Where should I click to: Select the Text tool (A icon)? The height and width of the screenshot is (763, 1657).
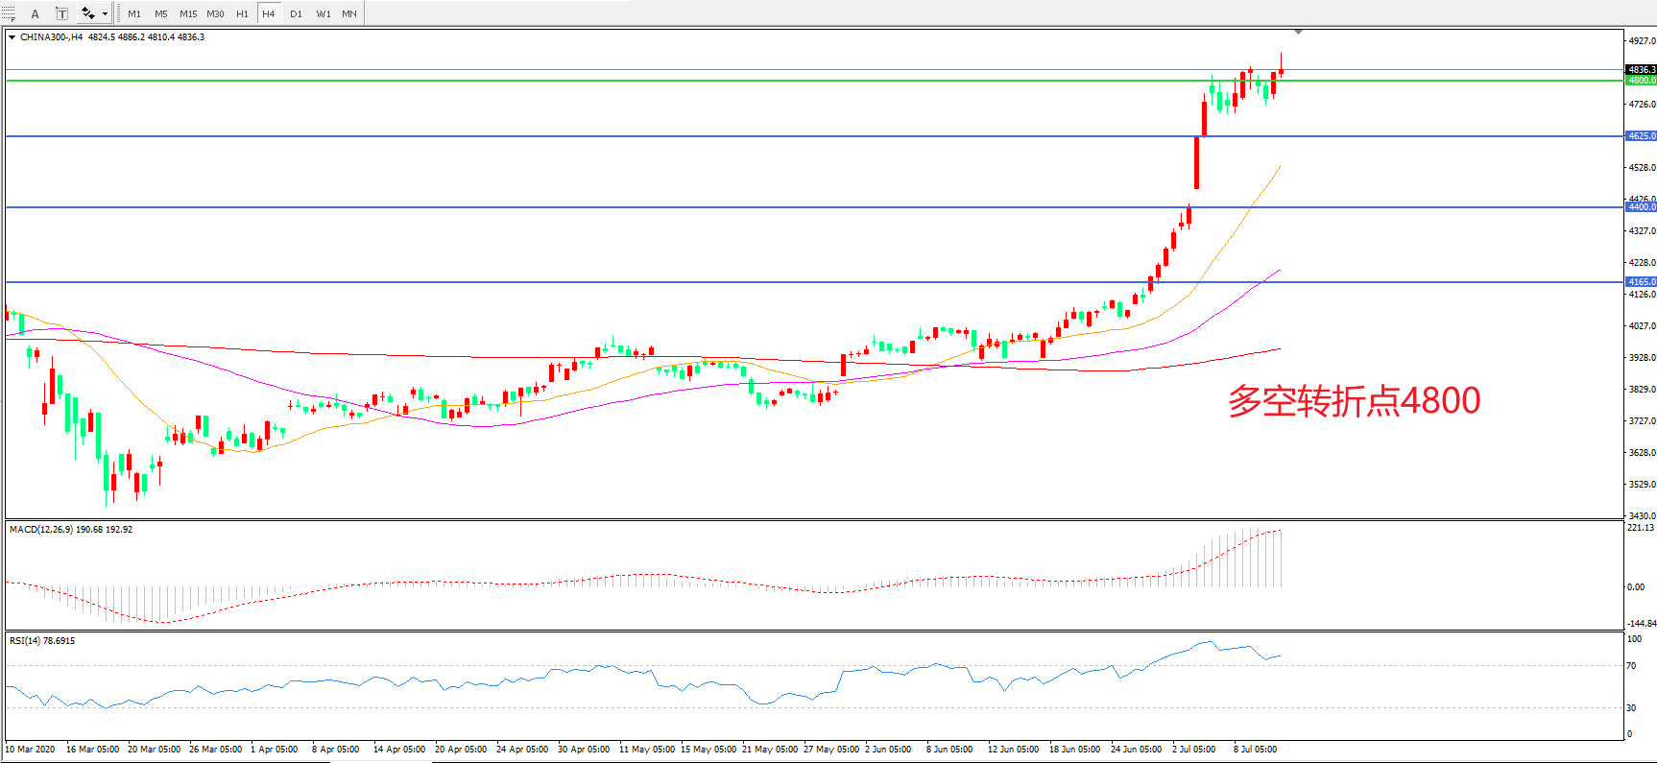[36, 13]
